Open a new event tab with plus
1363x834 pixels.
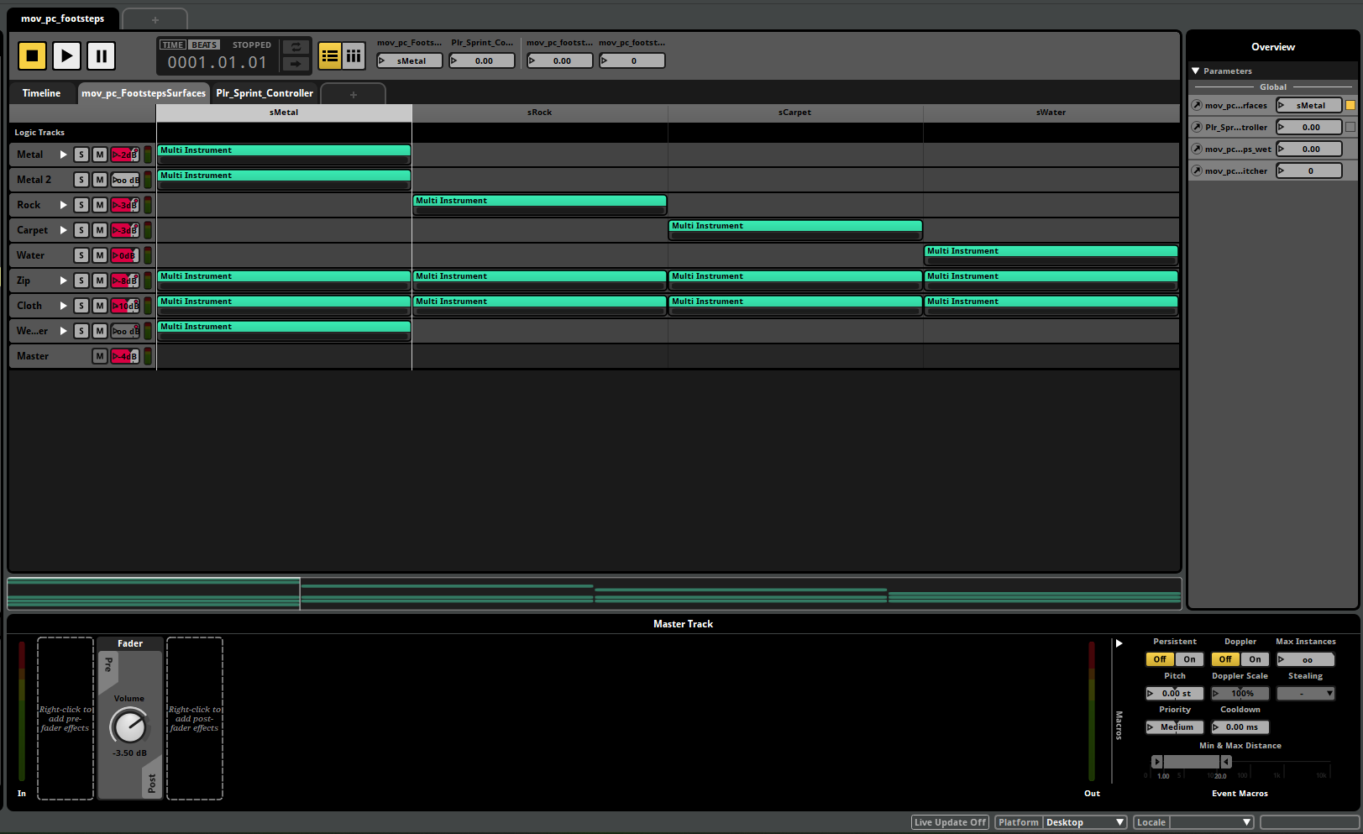point(155,19)
